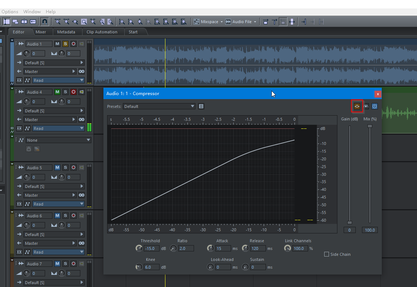Arm record on Audio 1 track
Viewport: 417px width, 287px height.
click(73, 44)
